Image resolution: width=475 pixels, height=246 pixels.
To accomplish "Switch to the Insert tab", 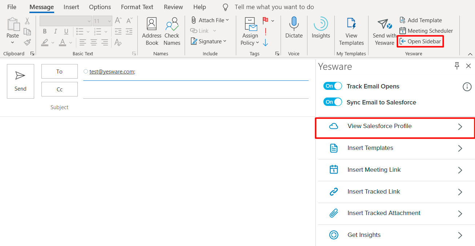I will 71,7.
